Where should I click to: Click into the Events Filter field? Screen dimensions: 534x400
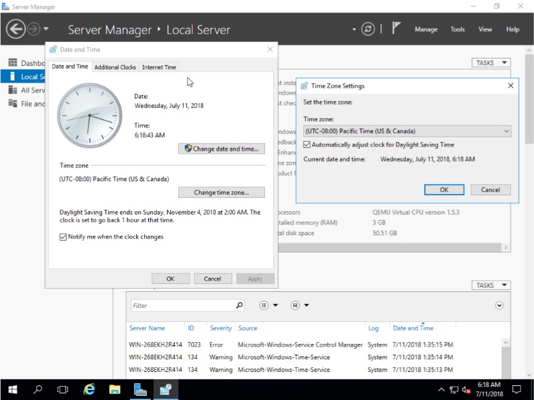pyautogui.click(x=182, y=305)
